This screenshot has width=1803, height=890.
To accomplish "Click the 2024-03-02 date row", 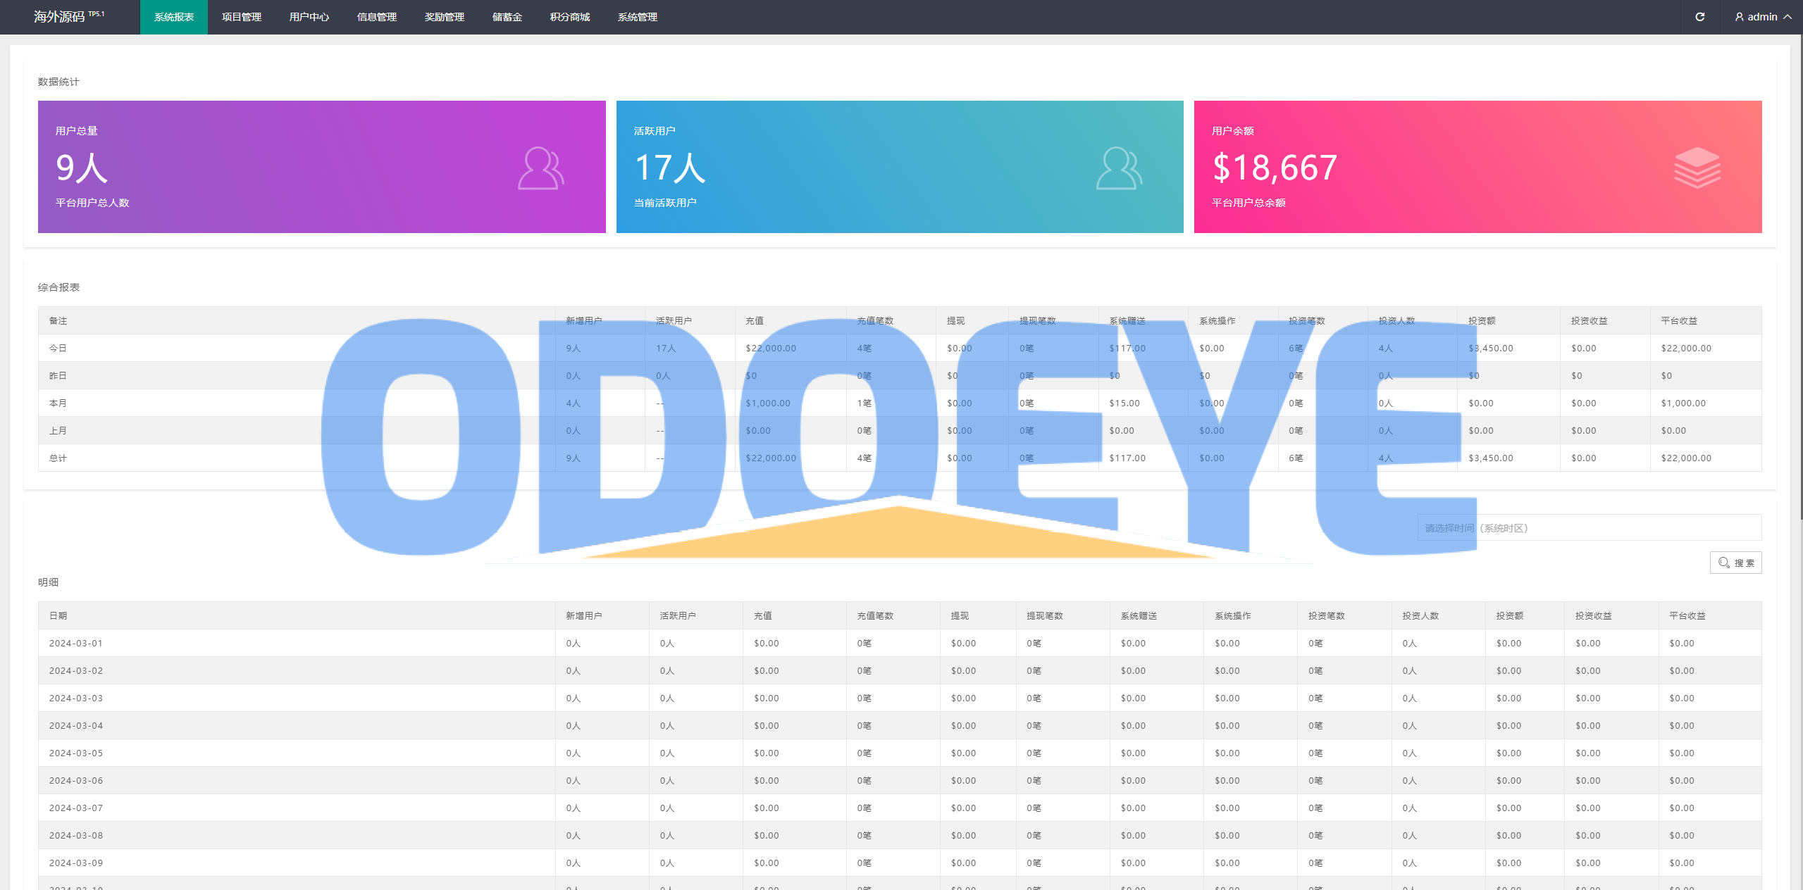I will [x=900, y=670].
